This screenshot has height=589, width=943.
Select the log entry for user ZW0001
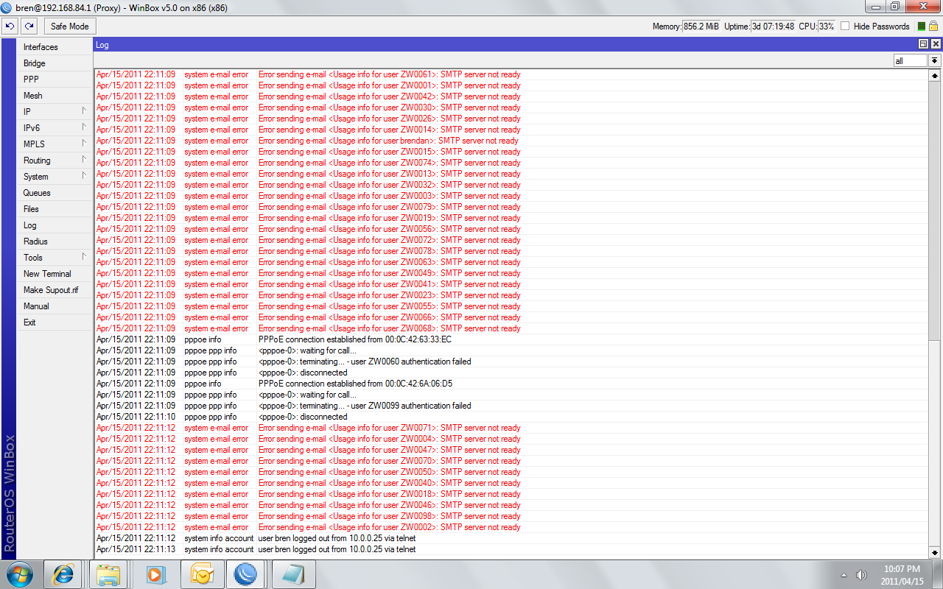[x=511, y=85]
